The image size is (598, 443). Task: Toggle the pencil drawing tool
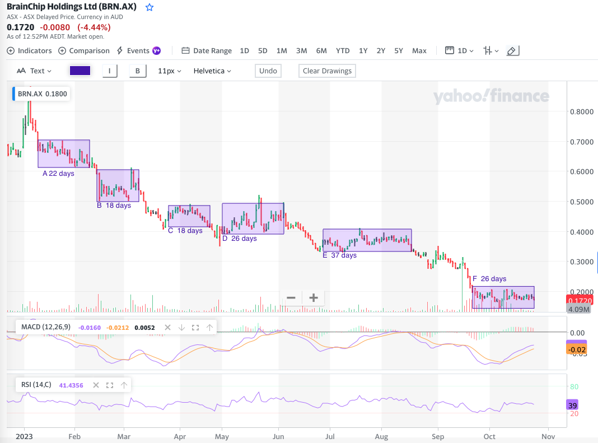512,51
